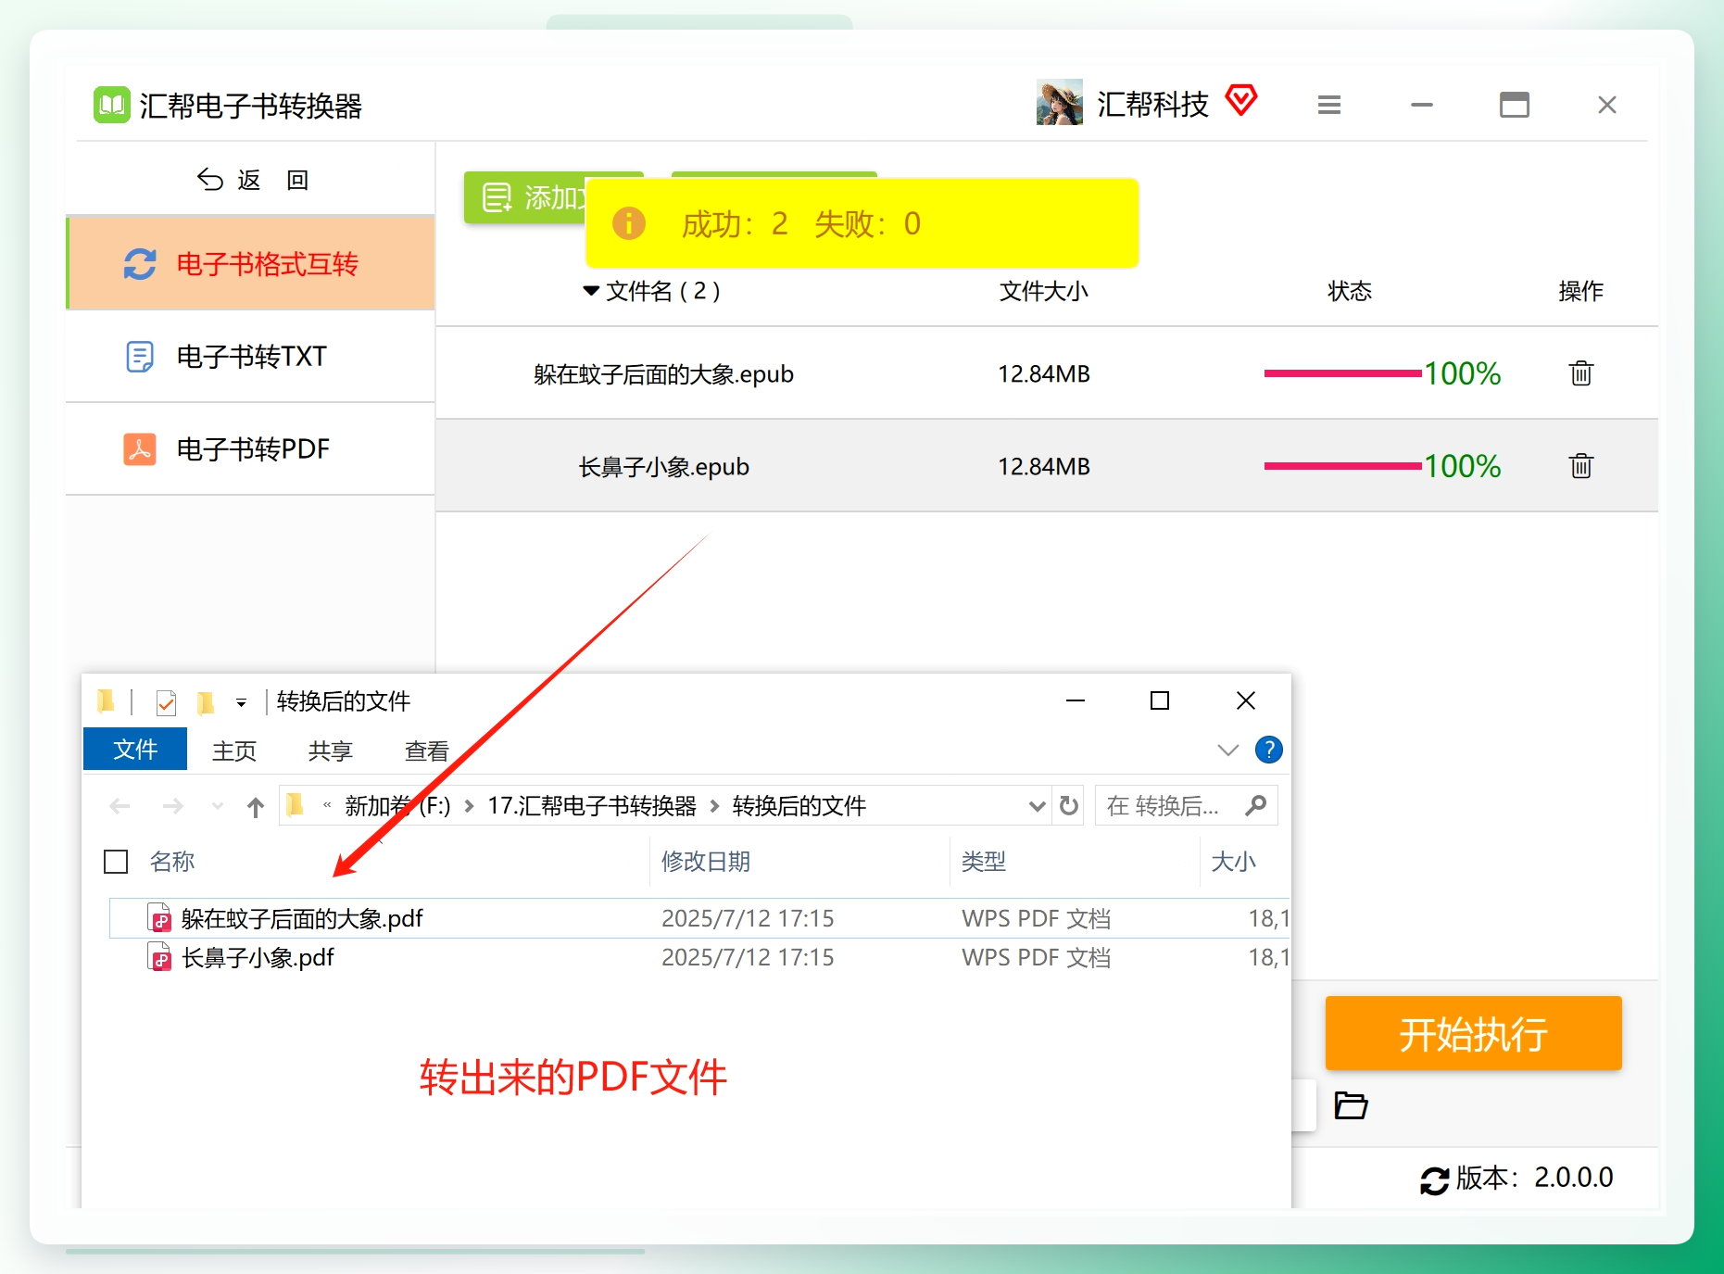
Task: Close the Explorer window 转换后的文件
Action: 1246,700
